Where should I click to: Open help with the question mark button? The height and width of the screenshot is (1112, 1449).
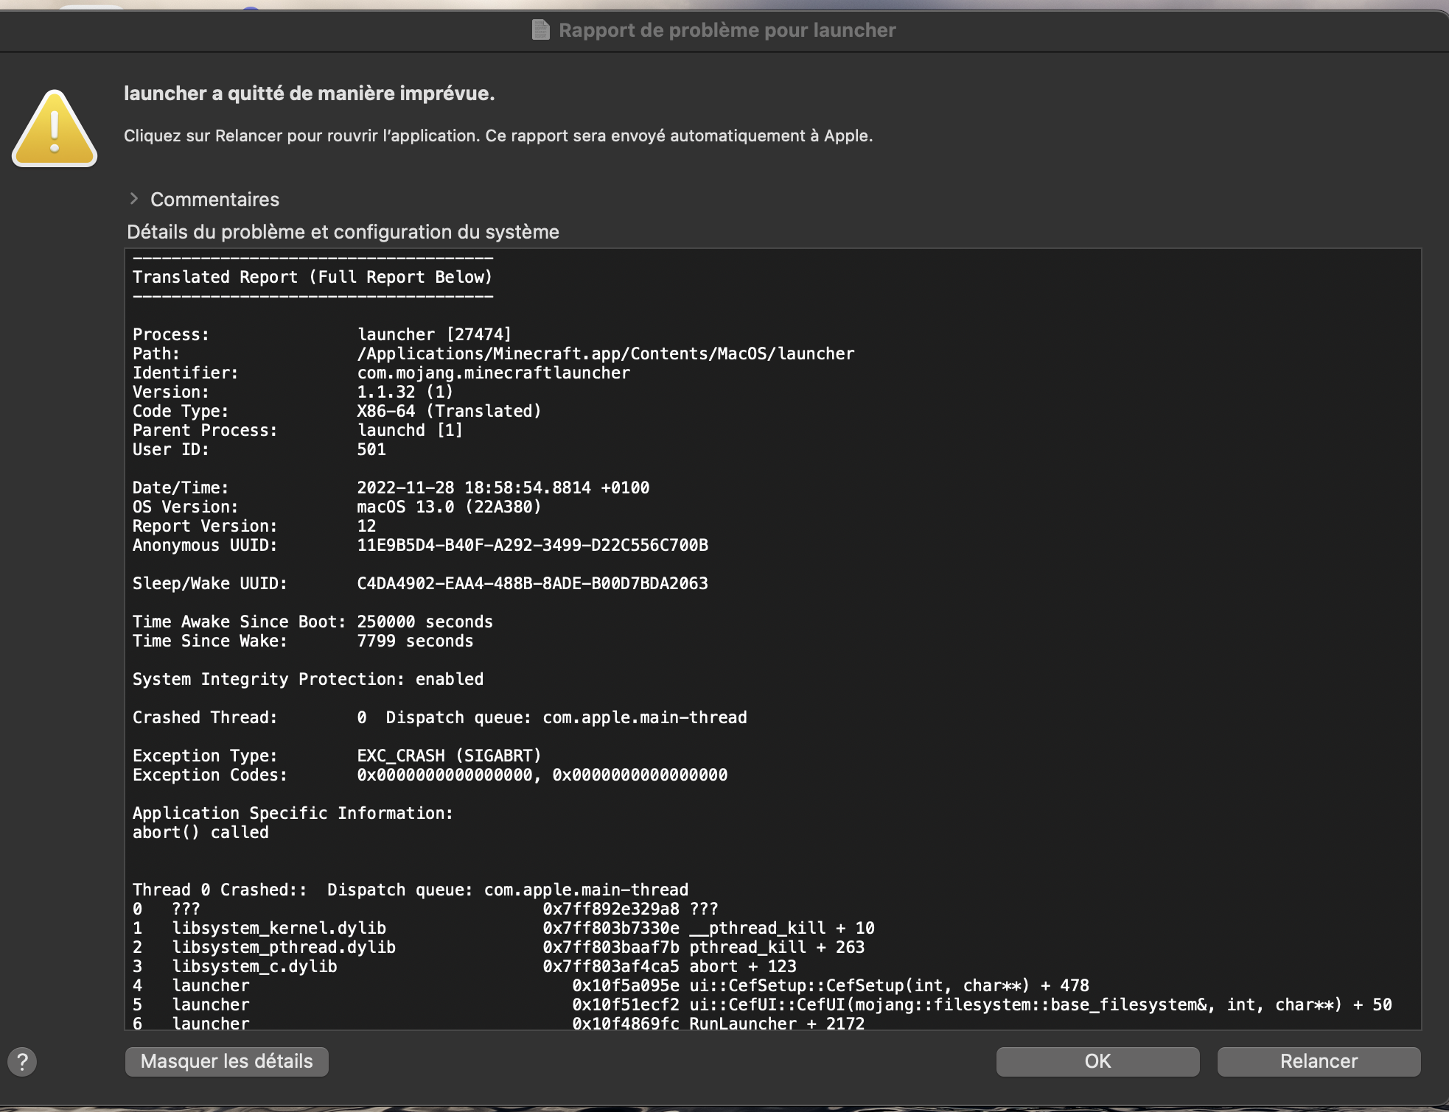click(22, 1061)
